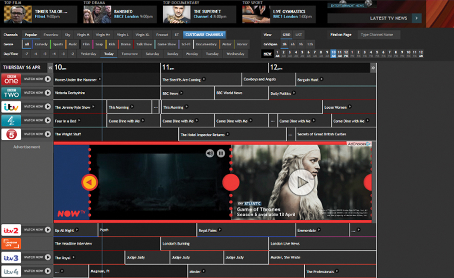The width and height of the screenshot is (454, 278).
Task: Play ITV4 using Watch Now icon
Action: [48, 271]
